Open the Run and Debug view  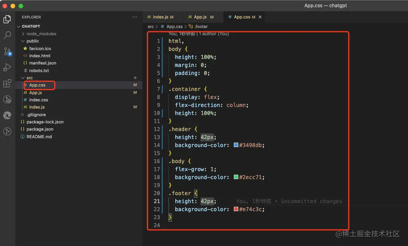(7, 67)
